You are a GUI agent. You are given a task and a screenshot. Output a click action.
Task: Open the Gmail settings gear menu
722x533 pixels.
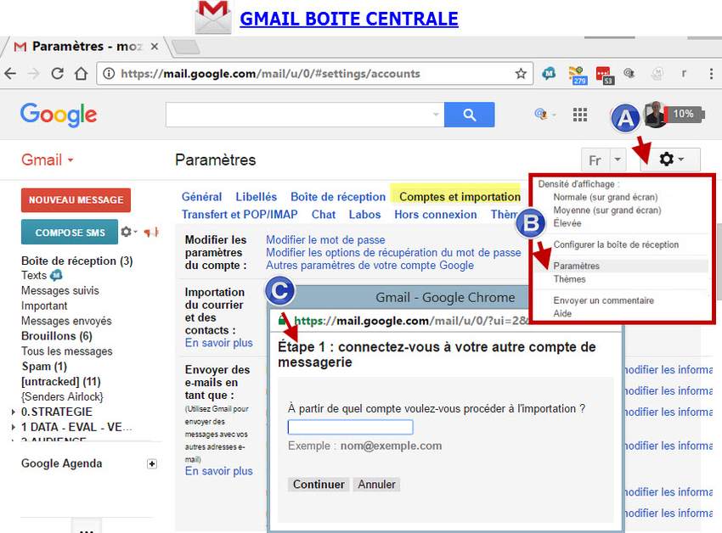[x=671, y=160]
